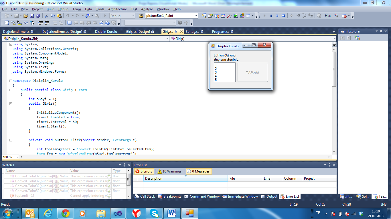
Task: Open the Analyze menu
Action: click(147, 9)
